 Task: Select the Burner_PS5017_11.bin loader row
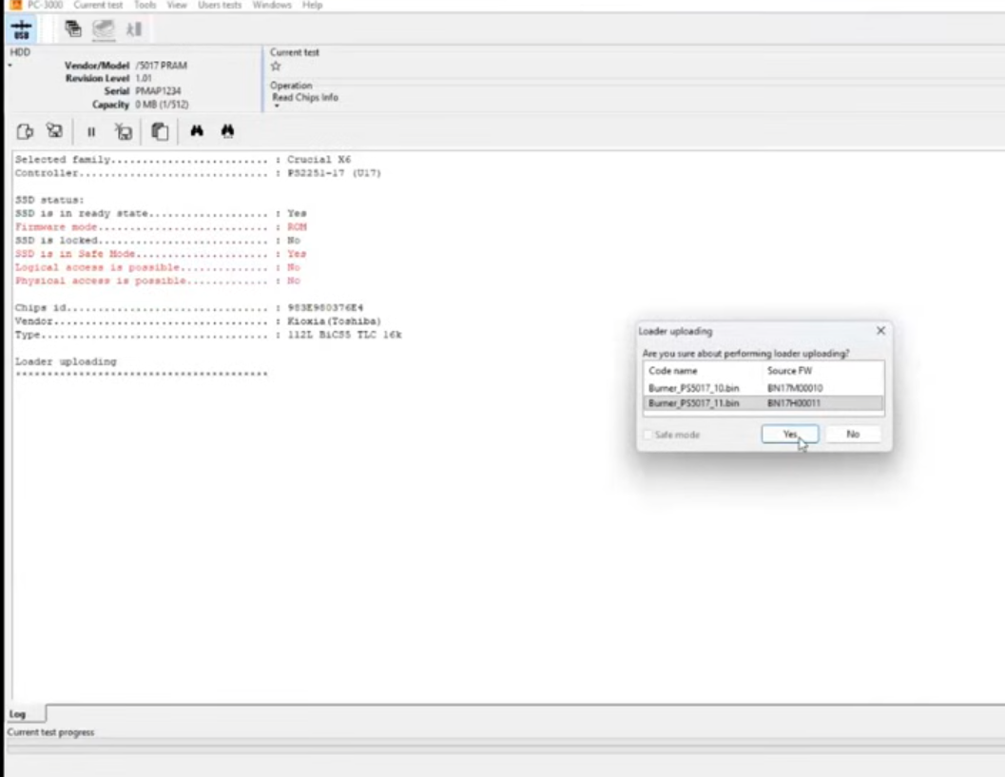693,403
